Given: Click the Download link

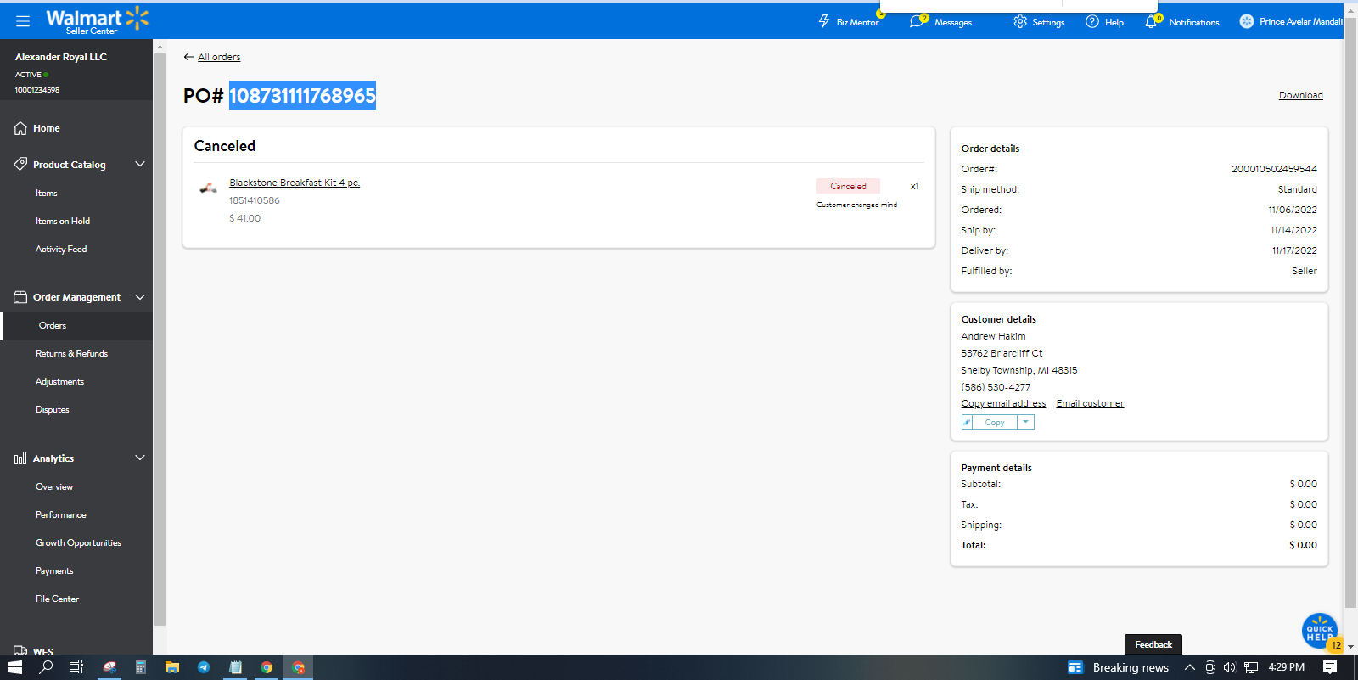Looking at the screenshot, I should tap(1301, 95).
